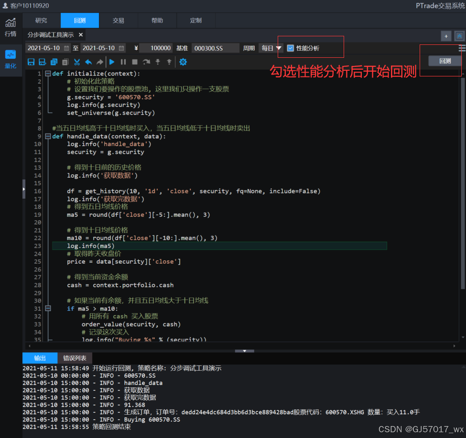Image resolution: width=466 pixels, height=438 pixels.
Task: Switch to the 交易 tab
Action: [118, 20]
